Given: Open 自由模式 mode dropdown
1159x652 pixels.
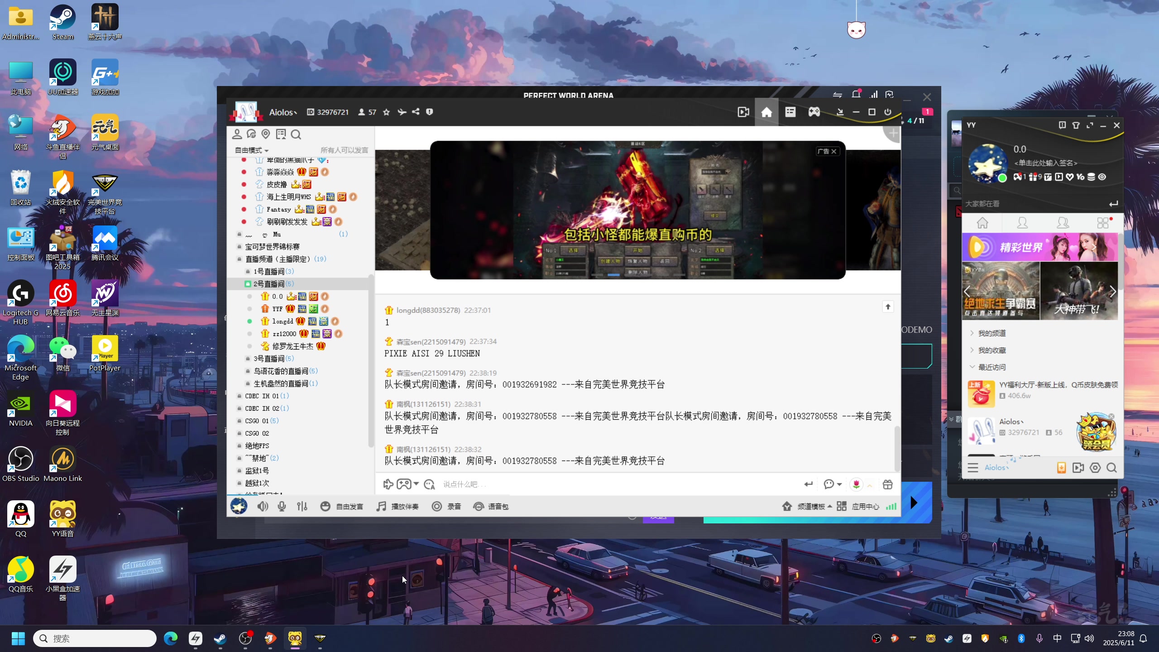Looking at the screenshot, I should [252, 150].
